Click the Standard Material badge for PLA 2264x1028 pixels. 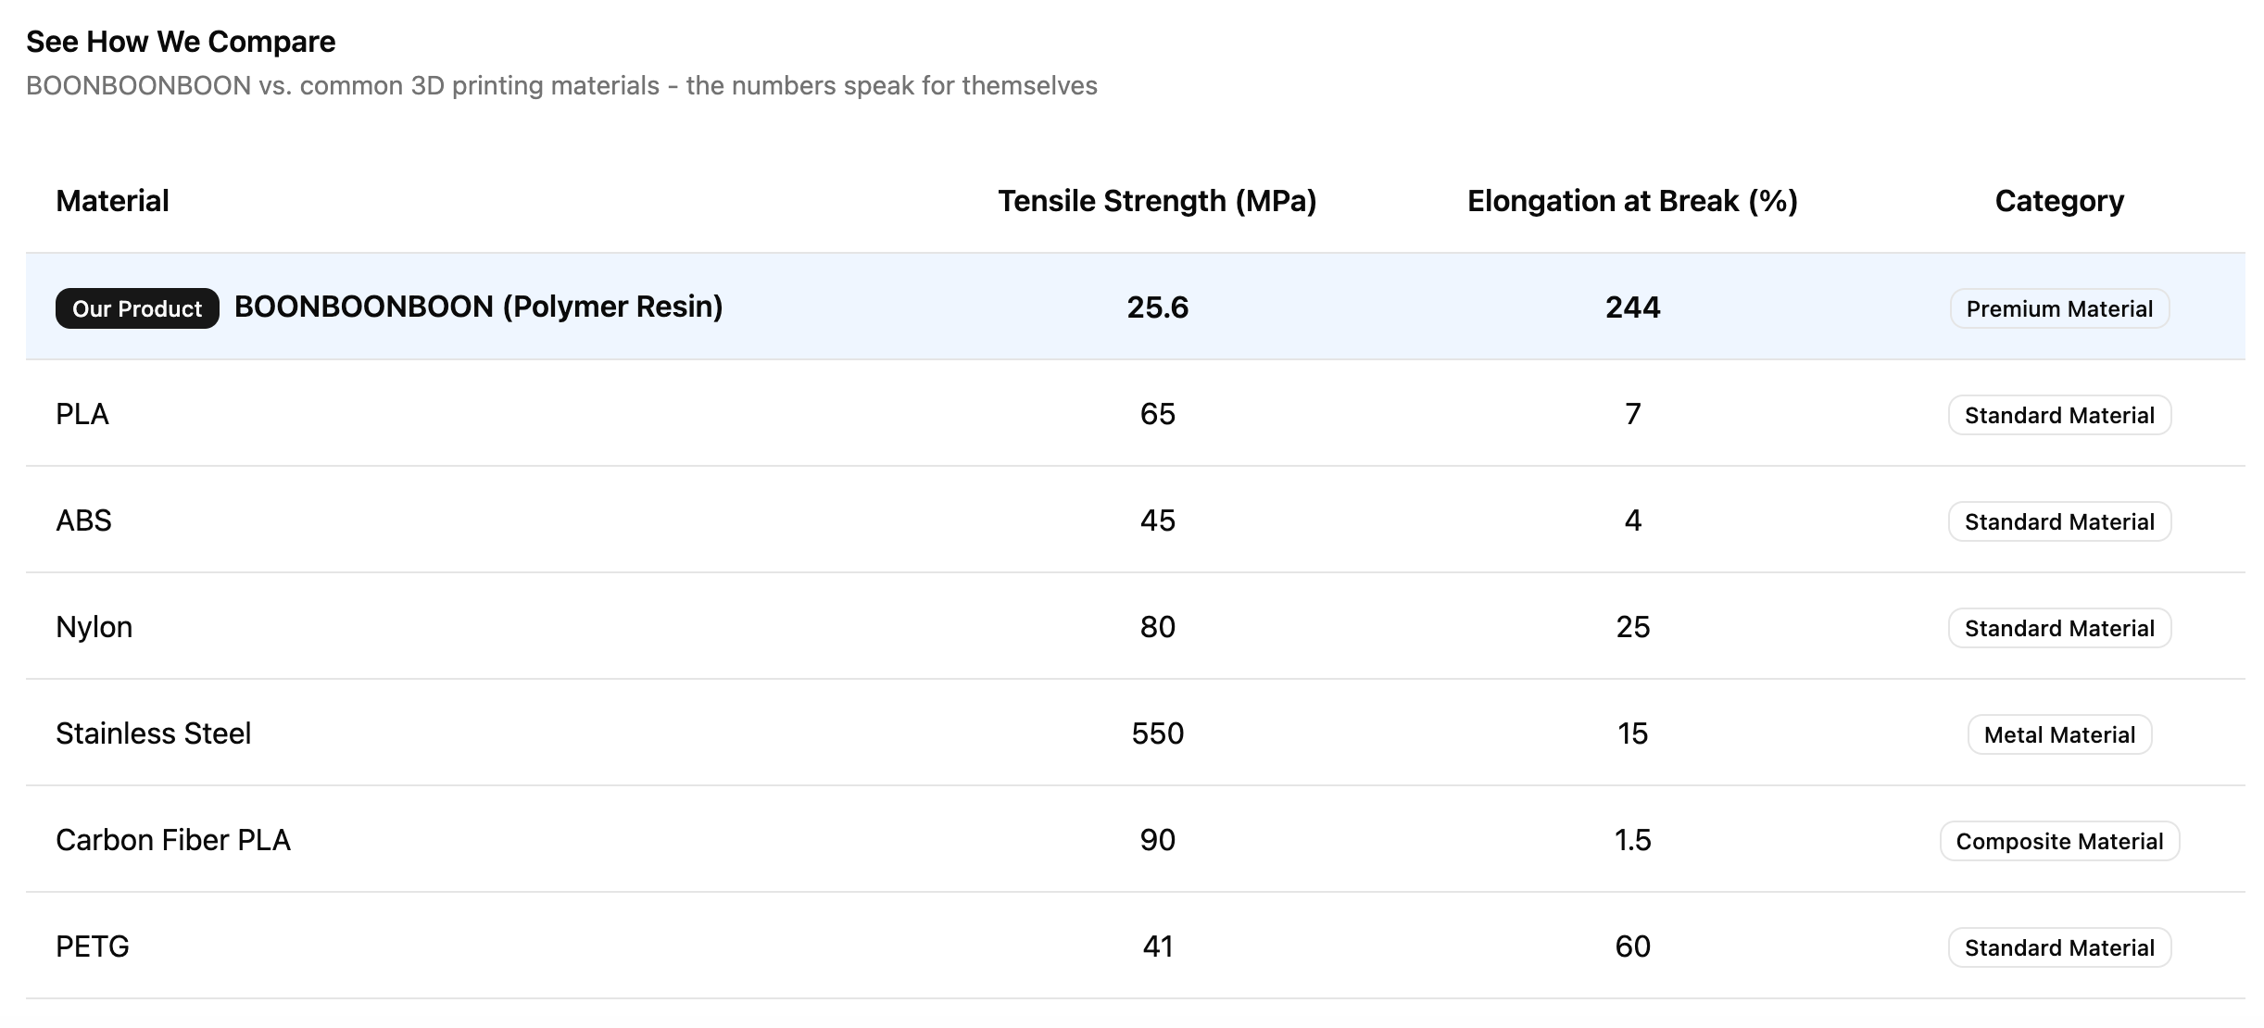[x=2059, y=415]
